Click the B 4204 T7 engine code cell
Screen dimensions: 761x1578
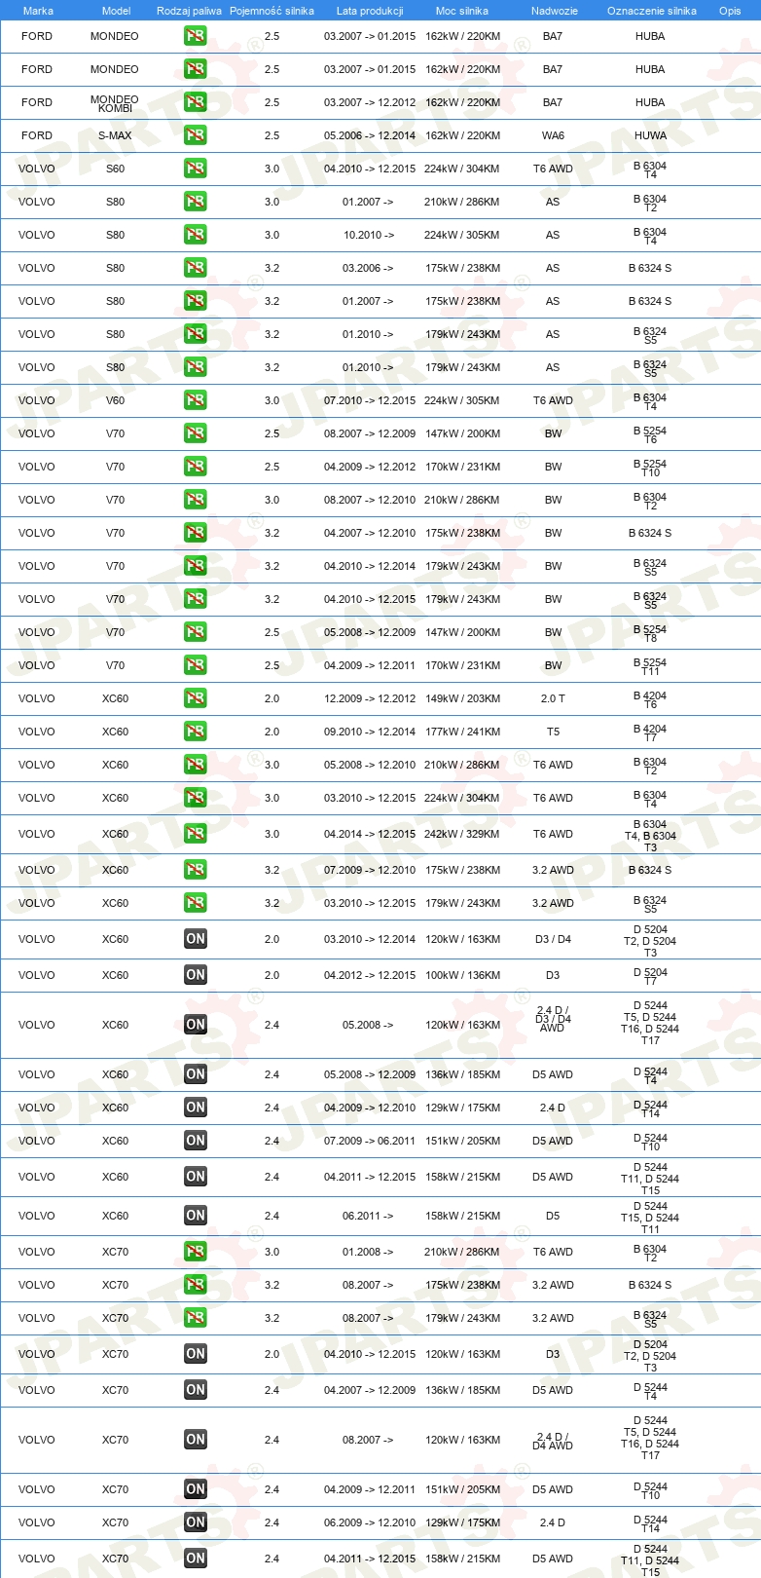650,733
